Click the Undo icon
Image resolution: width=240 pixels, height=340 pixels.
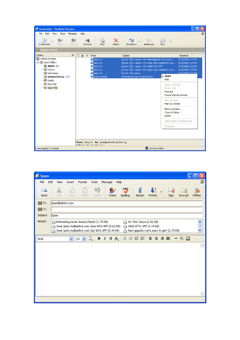pos(97,190)
